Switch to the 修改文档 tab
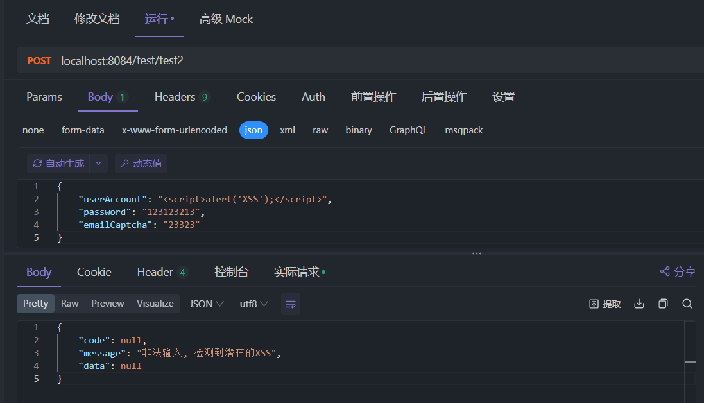The image size is (704, 403). (x=97, y=19)
